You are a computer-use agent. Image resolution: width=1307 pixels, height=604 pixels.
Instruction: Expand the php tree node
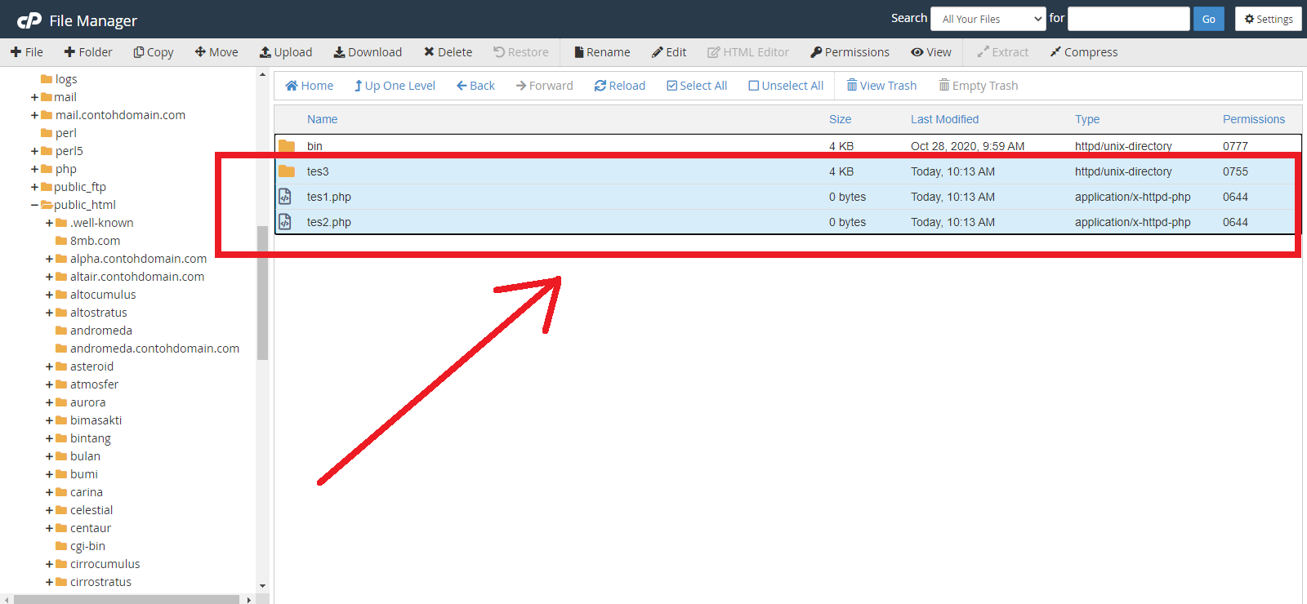[34, 169]
